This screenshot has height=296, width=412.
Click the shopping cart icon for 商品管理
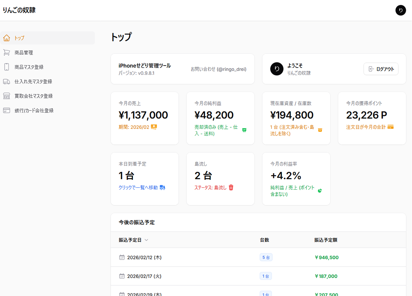pos(7,52)
